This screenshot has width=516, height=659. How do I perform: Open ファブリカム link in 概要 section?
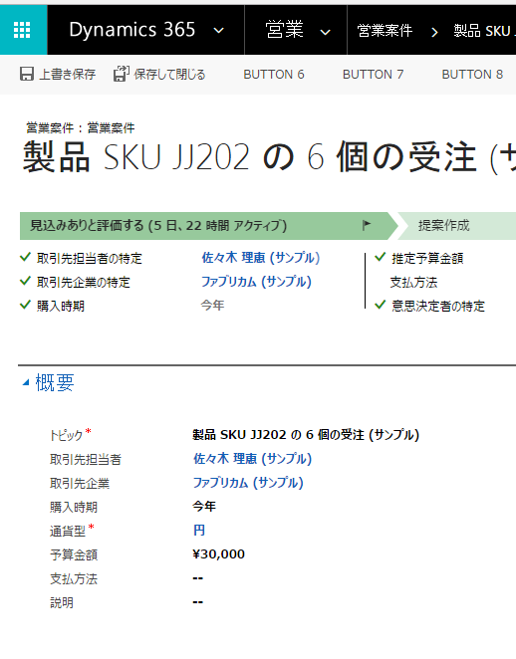click(x=248, y=483)
